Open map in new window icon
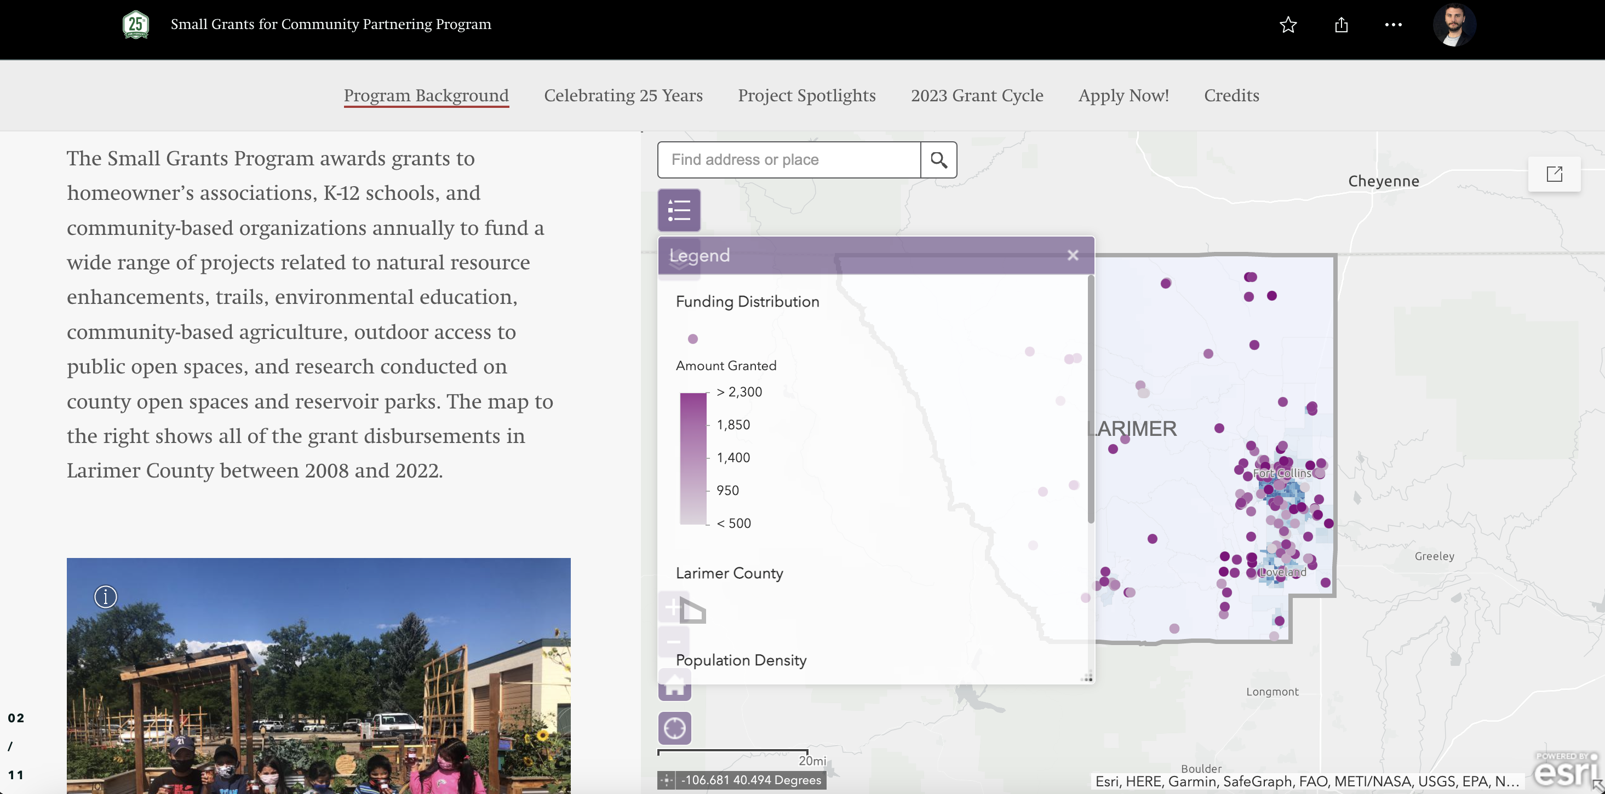 (x=1554, y=174)
